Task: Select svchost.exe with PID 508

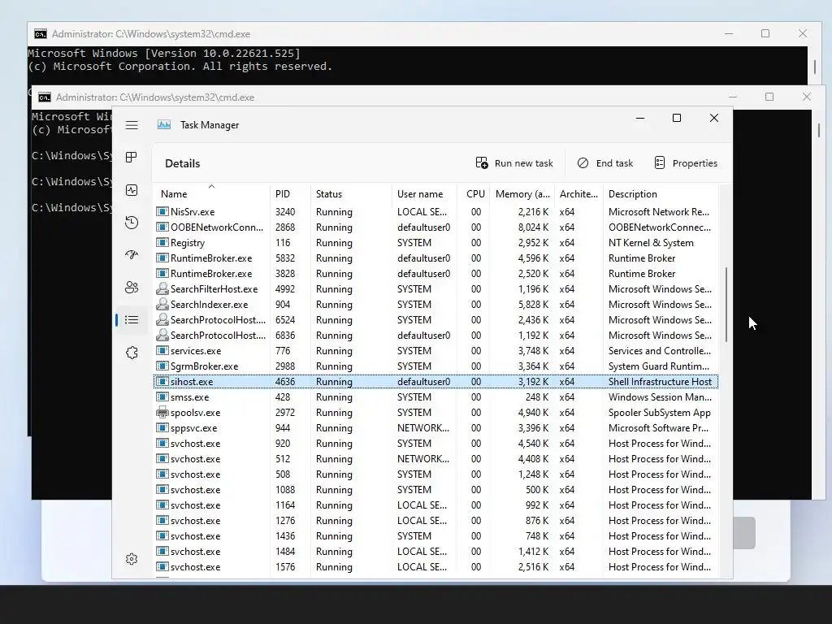Action: 435,474
